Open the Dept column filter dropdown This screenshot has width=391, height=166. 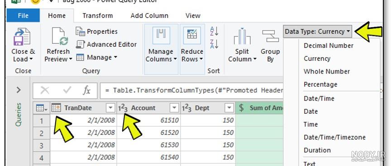pyautogui.click(x=229, y=108)
